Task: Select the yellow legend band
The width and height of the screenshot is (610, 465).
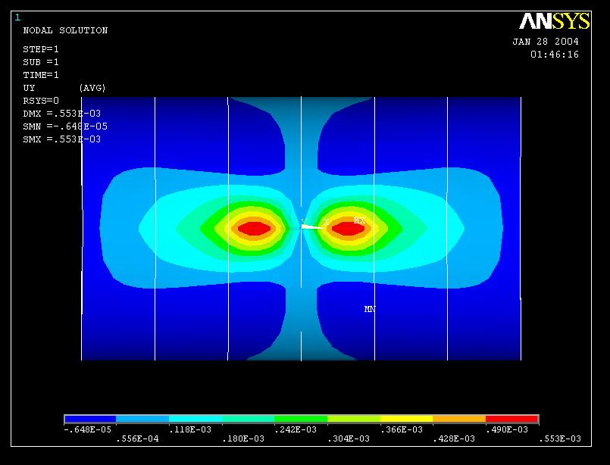Action: tap(406, 419)
